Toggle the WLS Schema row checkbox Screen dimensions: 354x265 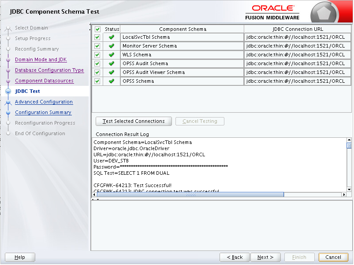(x=97, y=55)
